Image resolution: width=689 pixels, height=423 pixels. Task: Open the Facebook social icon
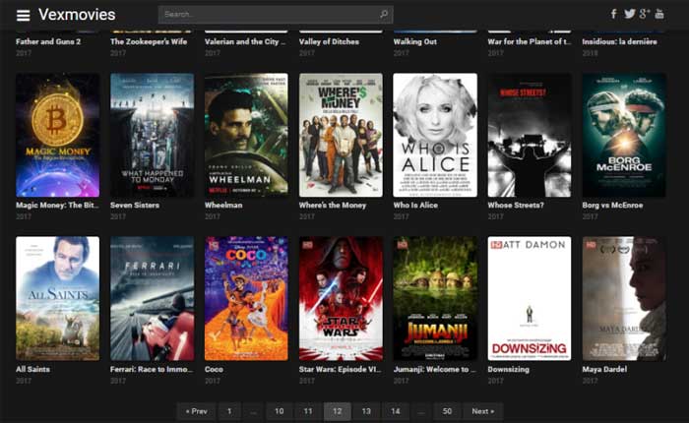(614, 14)
